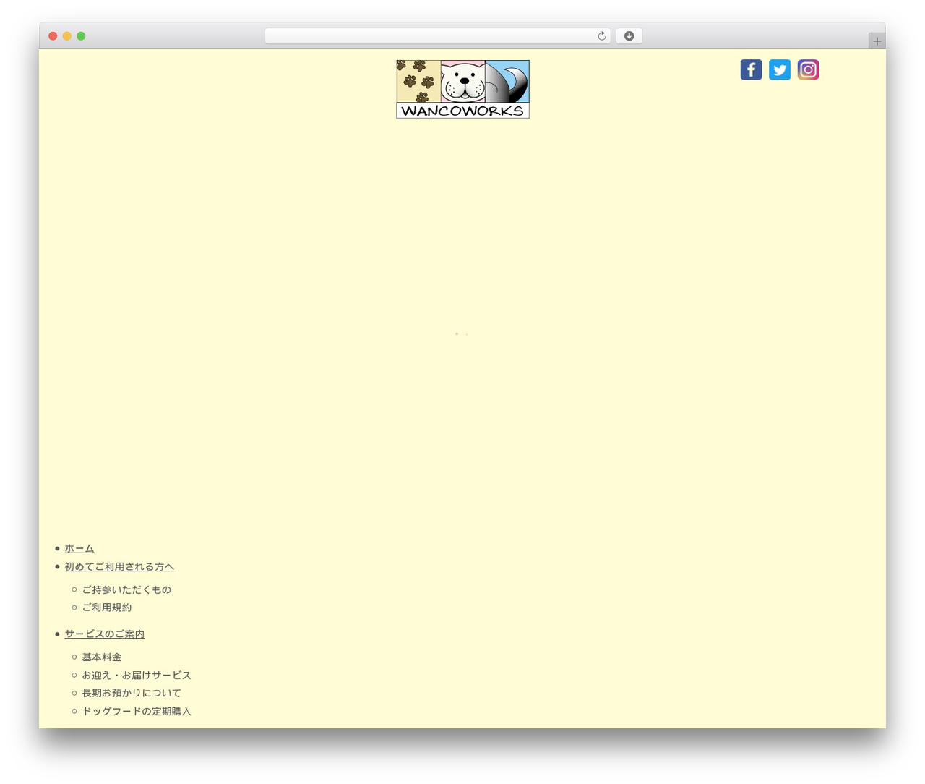Viewport: 925px width, 784px height.
Task: Click the download arrow button in toolbar
Action: 629,36
